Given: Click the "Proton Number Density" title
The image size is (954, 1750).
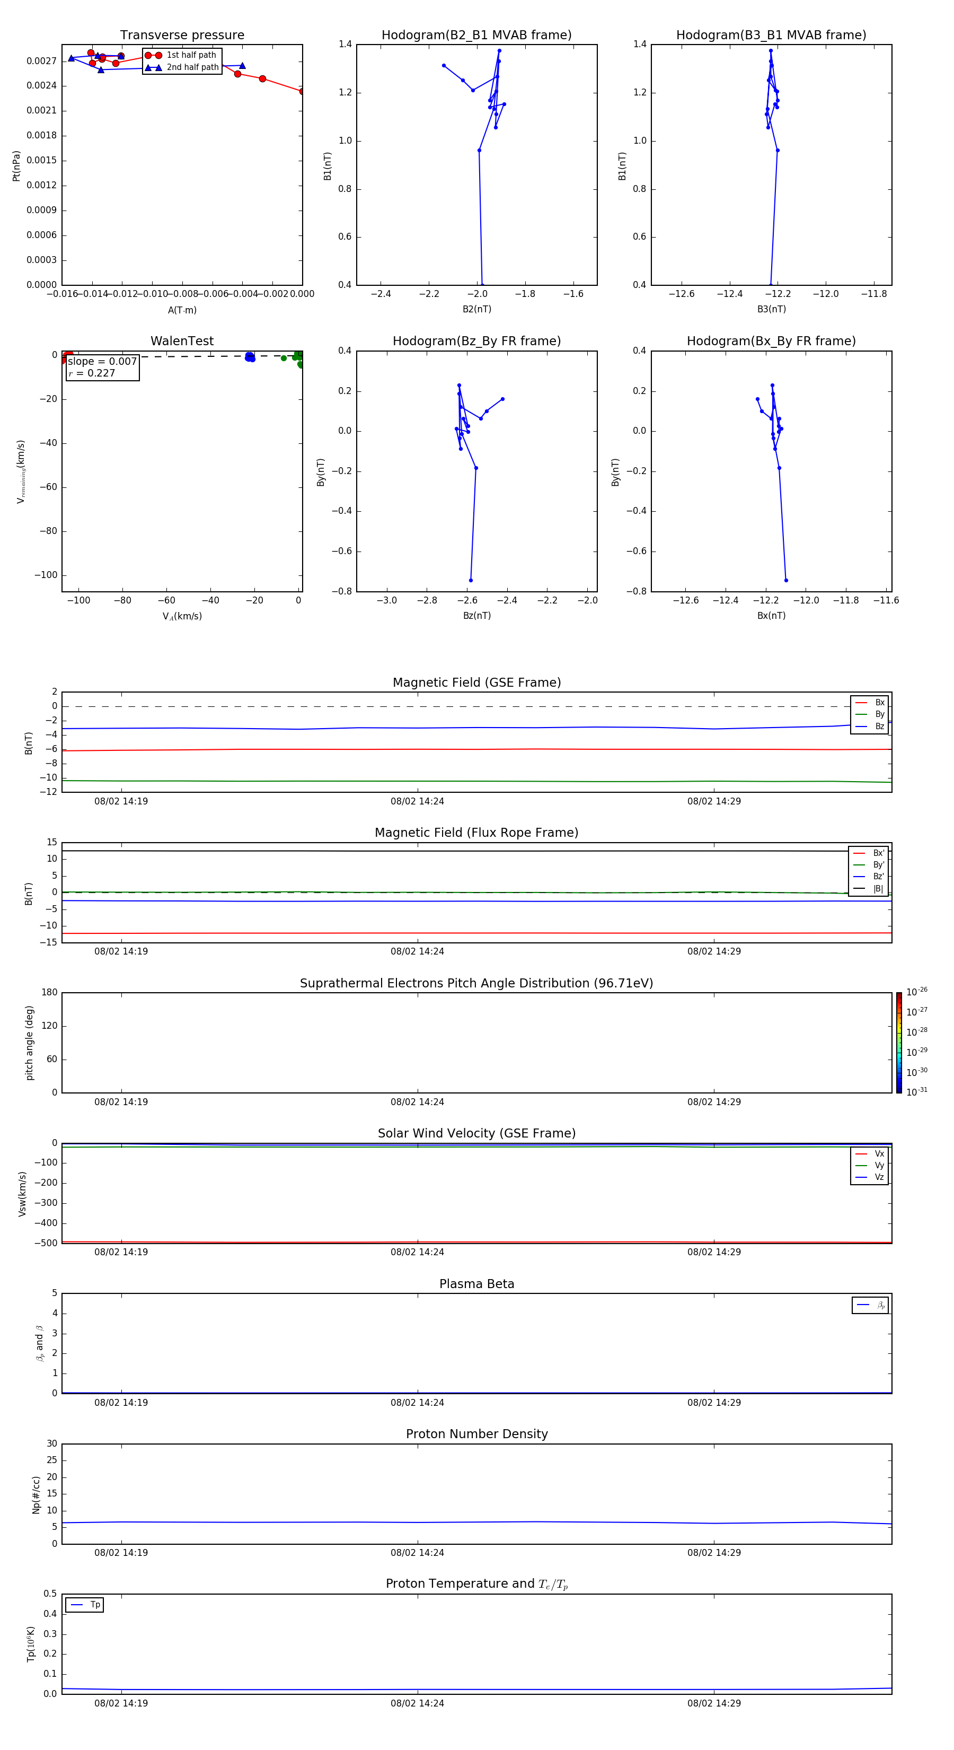Looking at the screenshot, I should point(476,1434).
